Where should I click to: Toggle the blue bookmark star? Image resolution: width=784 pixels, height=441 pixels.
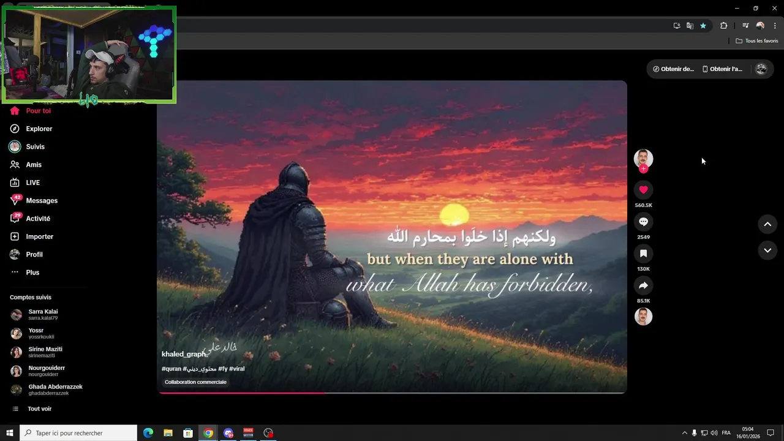click(x=703, y=26)
